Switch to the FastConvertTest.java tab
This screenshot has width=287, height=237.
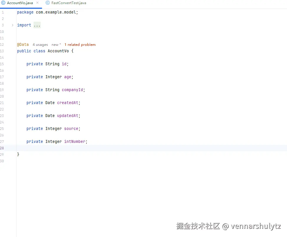[68, 3]
